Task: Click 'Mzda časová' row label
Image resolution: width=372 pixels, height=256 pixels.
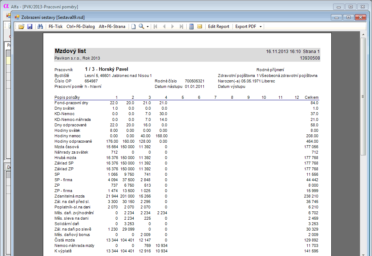Action: pos(66,147)
